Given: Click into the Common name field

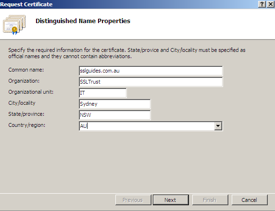Looking at the screenshot, I should (x=150, y=71).
